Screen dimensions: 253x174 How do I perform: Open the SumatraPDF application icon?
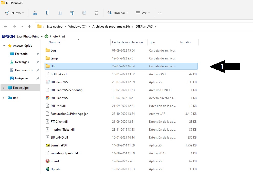coord(47,145)
